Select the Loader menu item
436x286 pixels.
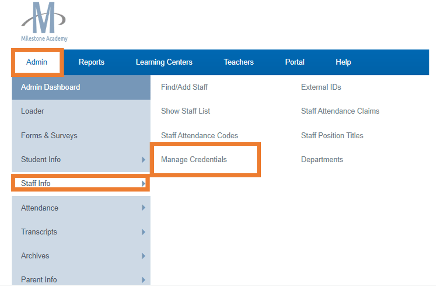pyautogui.click(x=32, y=111)
